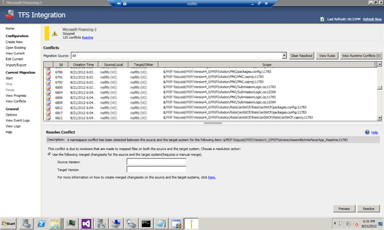Click the warning triangle icon by Stopped status
The width and height of the screenshot is (384, 230).
pyautogui.click(x=55, y=34)
